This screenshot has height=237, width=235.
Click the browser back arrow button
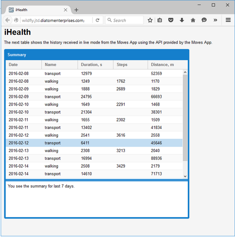7,20
